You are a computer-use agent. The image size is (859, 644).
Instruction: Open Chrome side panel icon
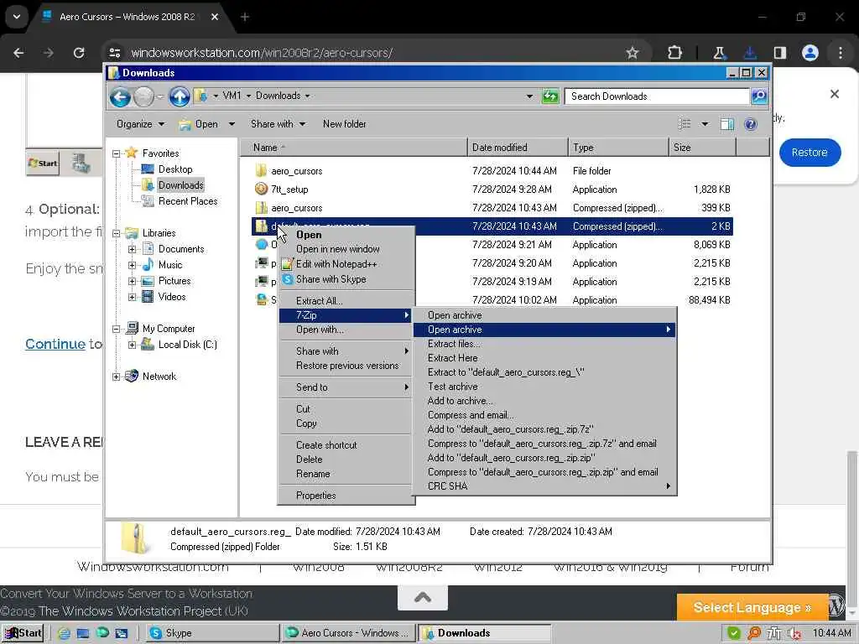pos(779,53)
